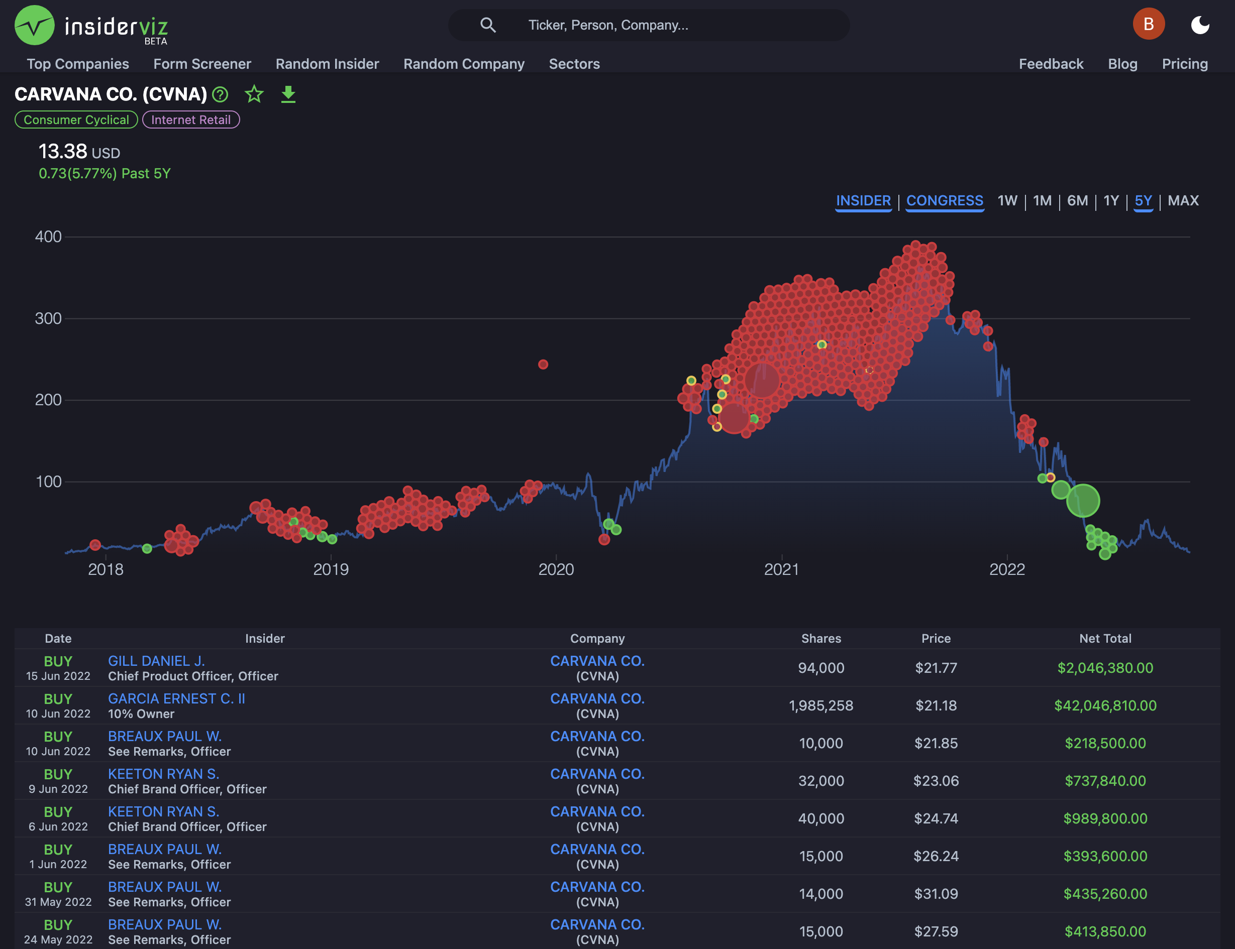1235x949 pixels.
Task: Click the 0.73(5.77%) Past 5Y change text
Action: tap(105, 173)
